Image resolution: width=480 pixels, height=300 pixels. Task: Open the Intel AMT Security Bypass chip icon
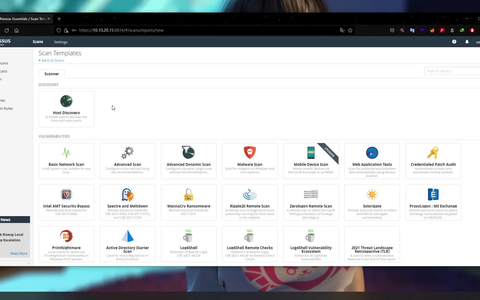point(66,194)
